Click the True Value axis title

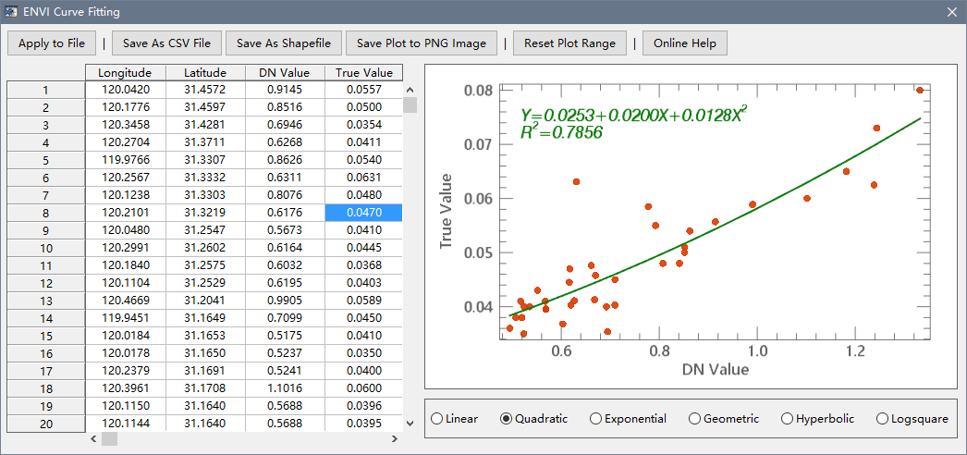tap(447, 212)
